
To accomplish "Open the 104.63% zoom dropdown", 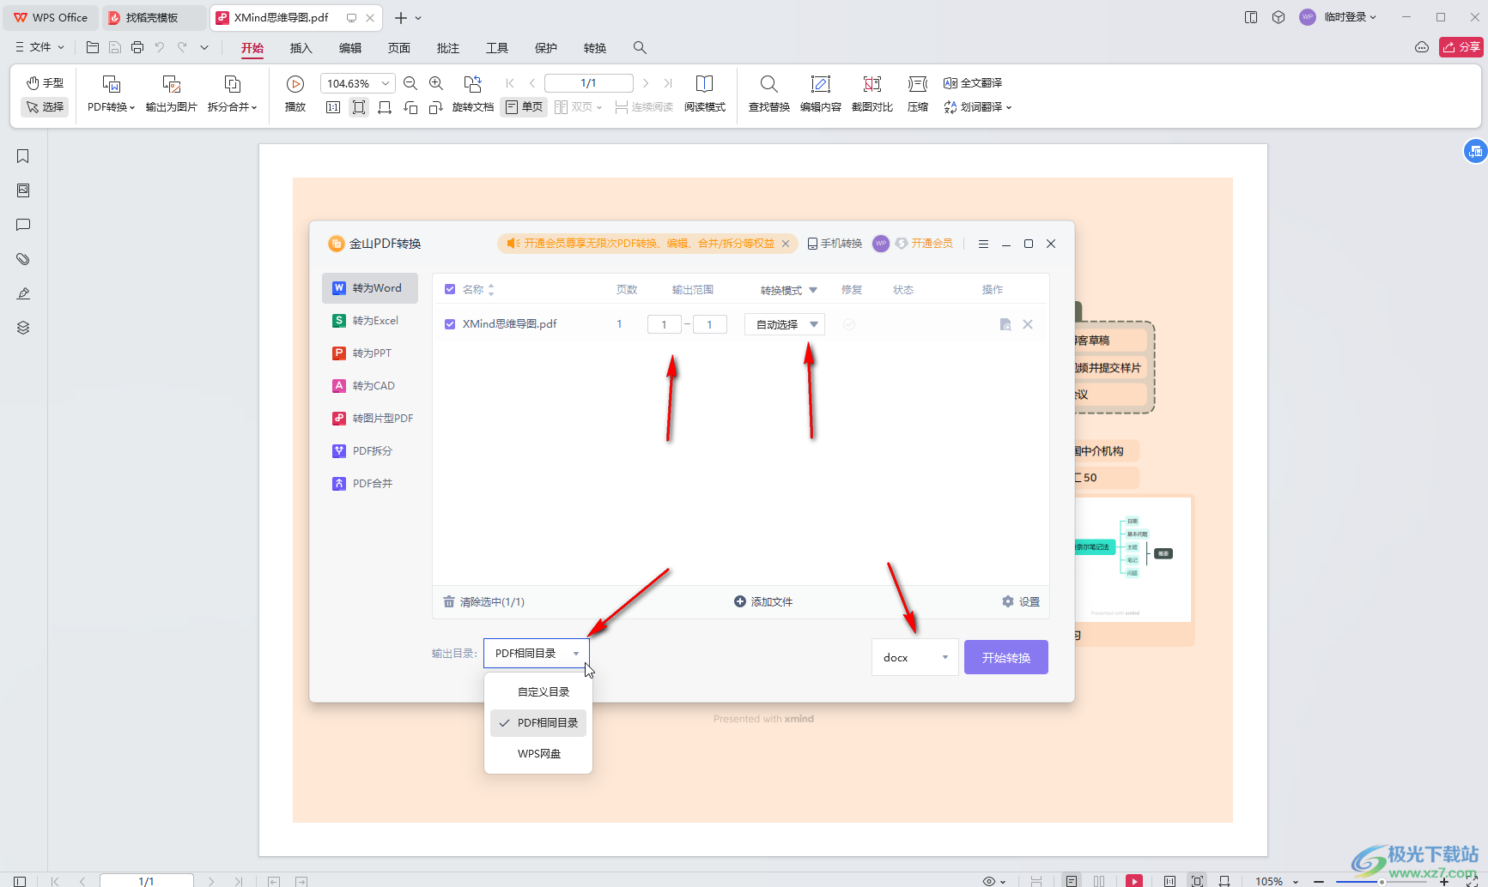I will (x=386, y=83).
